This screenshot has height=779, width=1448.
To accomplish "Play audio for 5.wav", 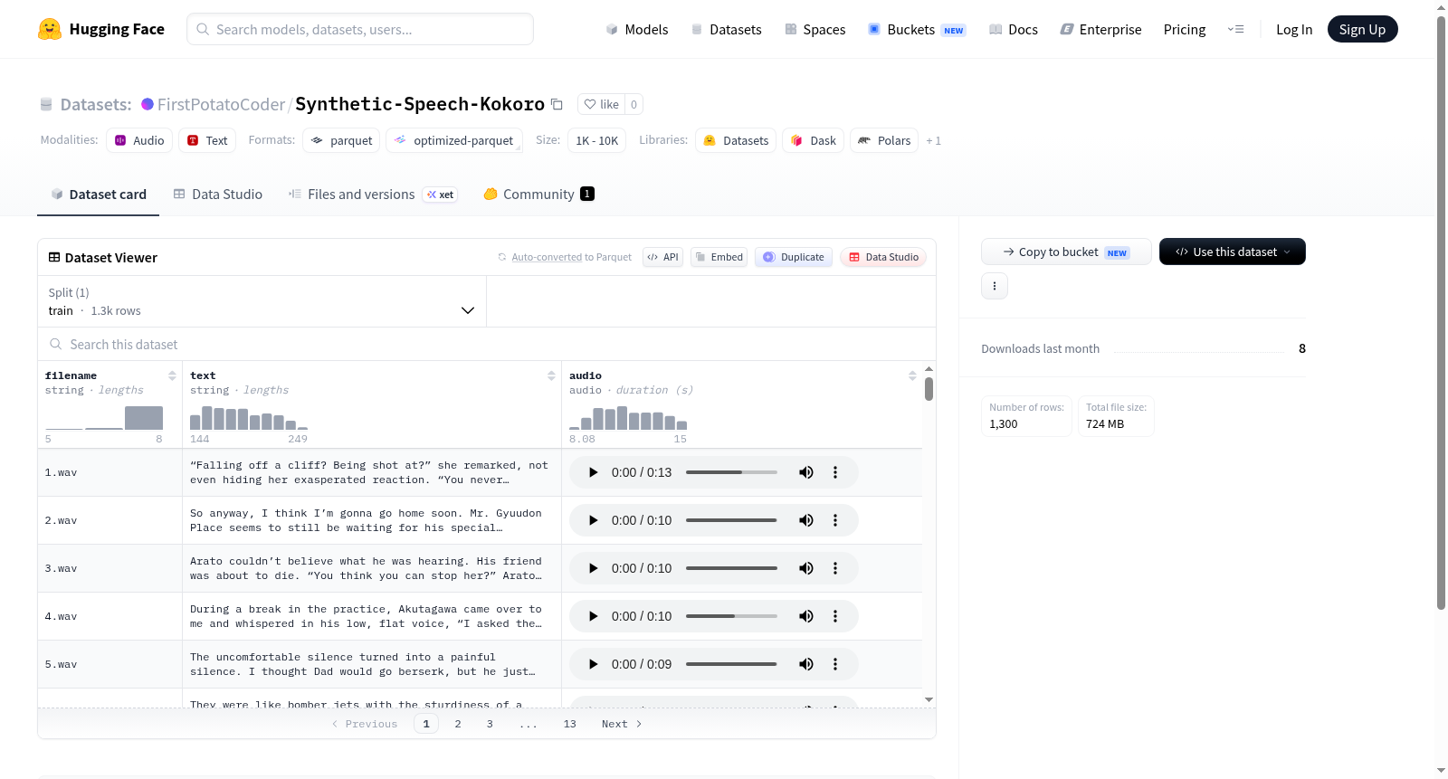I will pyautogui.click(x=593, y=664).
